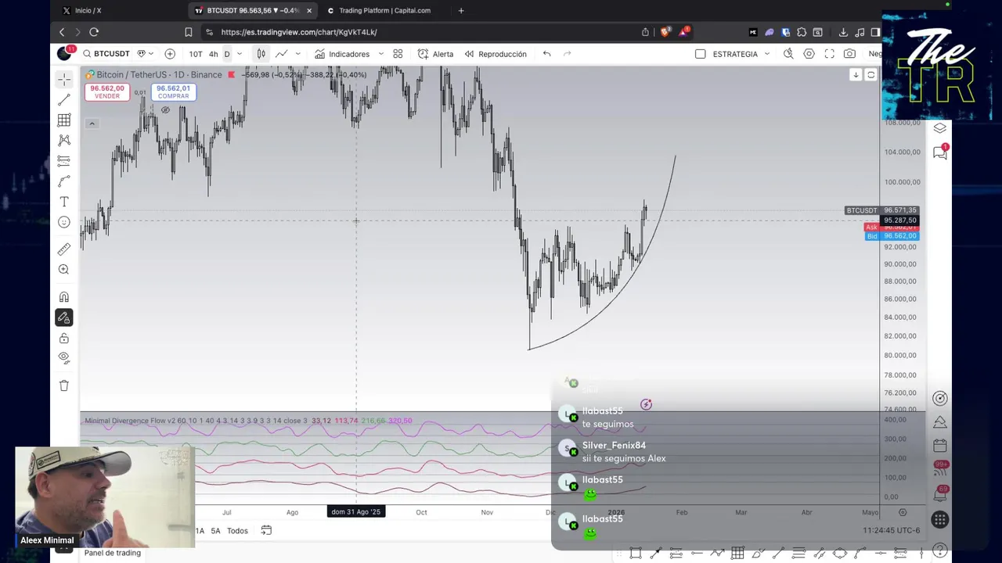Open the emoji and icons tool

coord(64,222)
